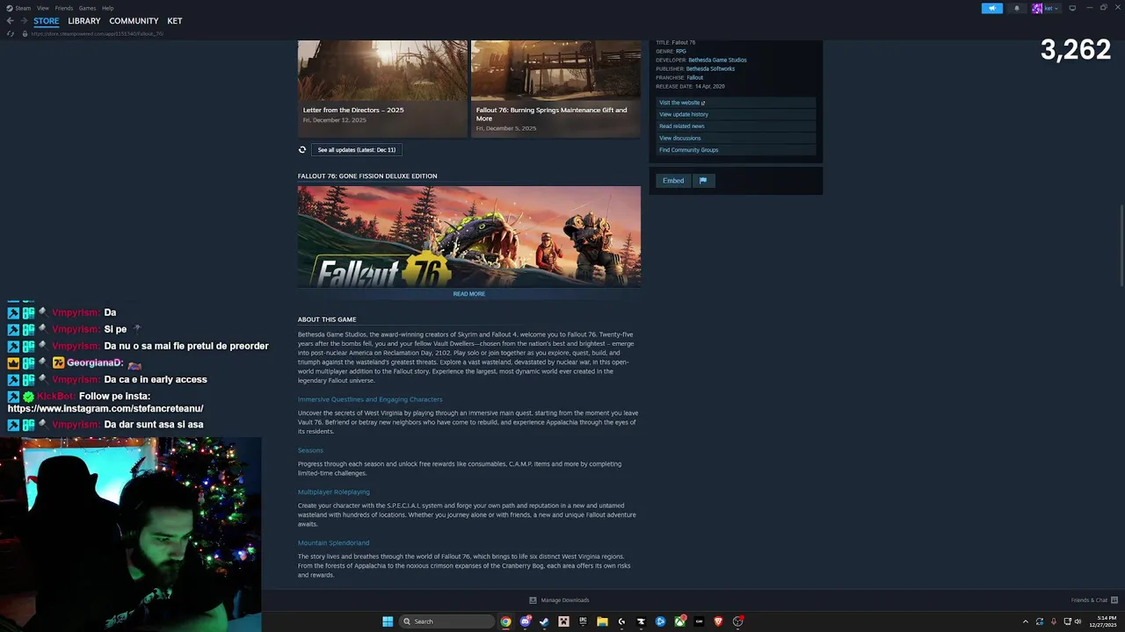
Task: Open the Friends menu
Action: pos(64,8)
